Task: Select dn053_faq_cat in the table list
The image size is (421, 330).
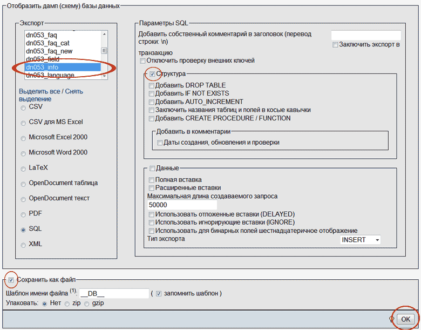Action: (x=47, y=43)
